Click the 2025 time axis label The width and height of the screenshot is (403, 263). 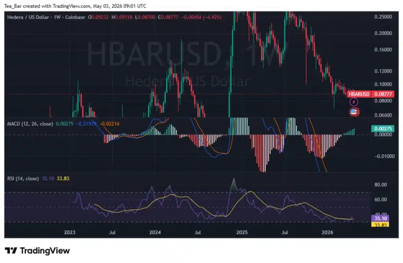(242, 232)
